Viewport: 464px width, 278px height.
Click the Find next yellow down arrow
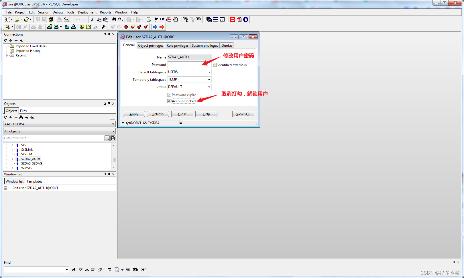80,270
